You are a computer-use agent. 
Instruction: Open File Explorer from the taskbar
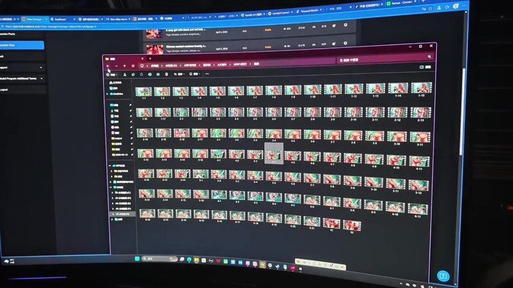(196, 261)
